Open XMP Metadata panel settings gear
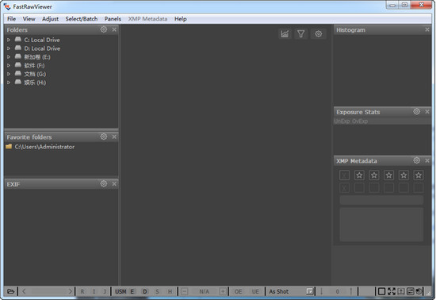The height and width of the screenshot is (300, 436). pyautogui.click(x=416, y=160)
